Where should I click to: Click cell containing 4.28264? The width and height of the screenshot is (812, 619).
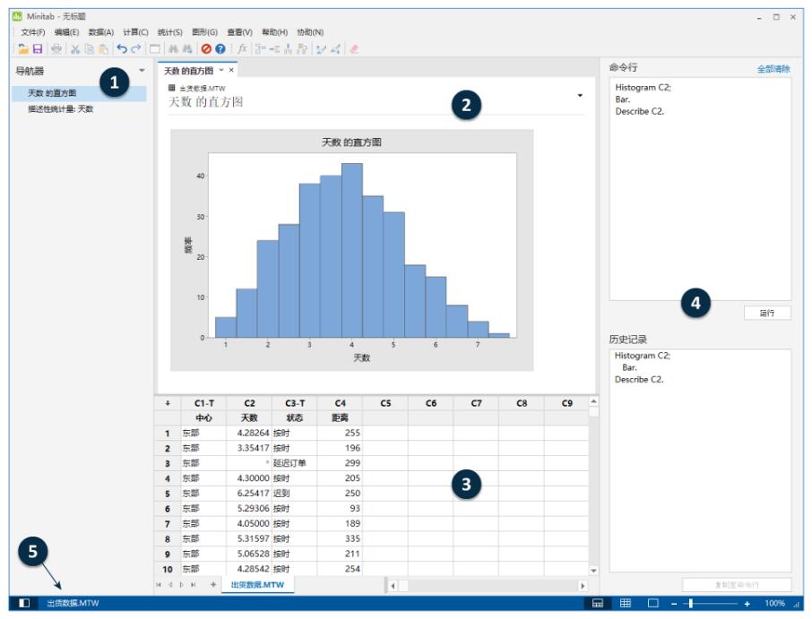pos(250,434)
